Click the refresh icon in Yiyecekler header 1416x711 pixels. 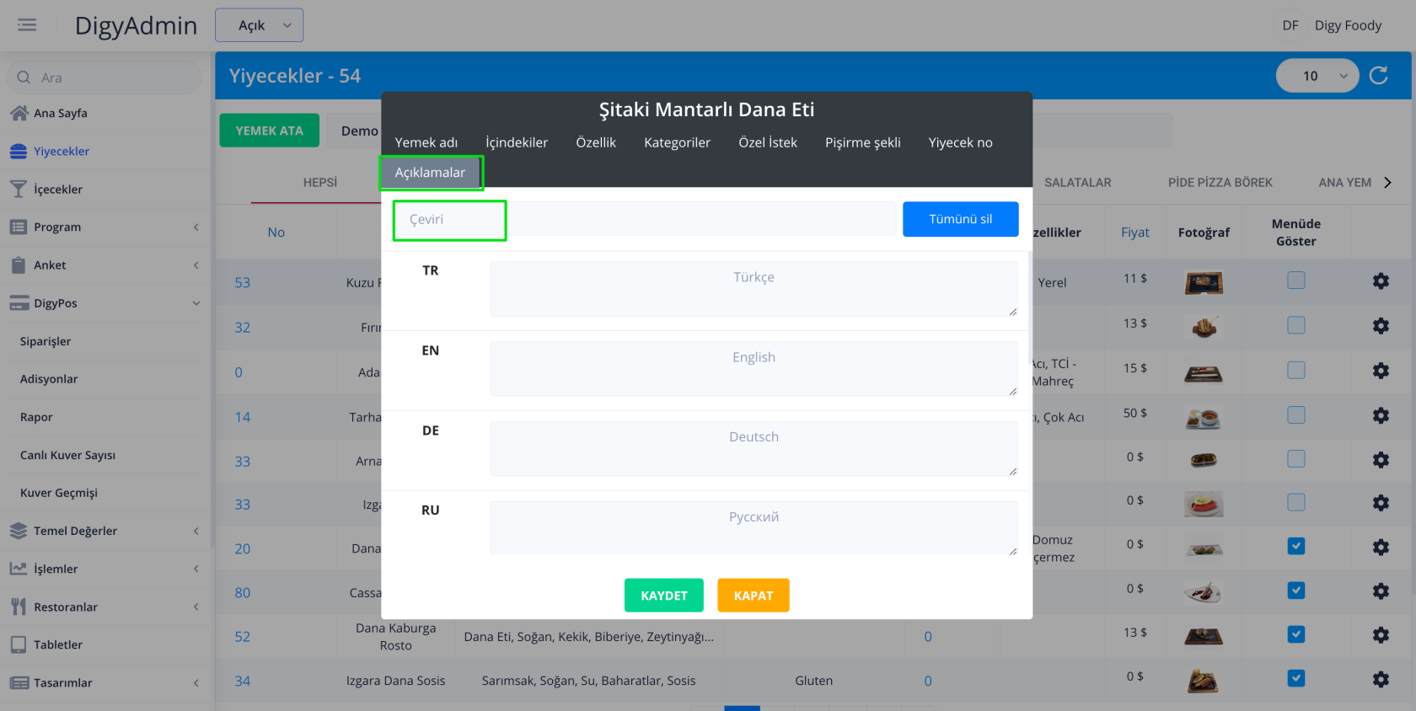coord(1379,76)
